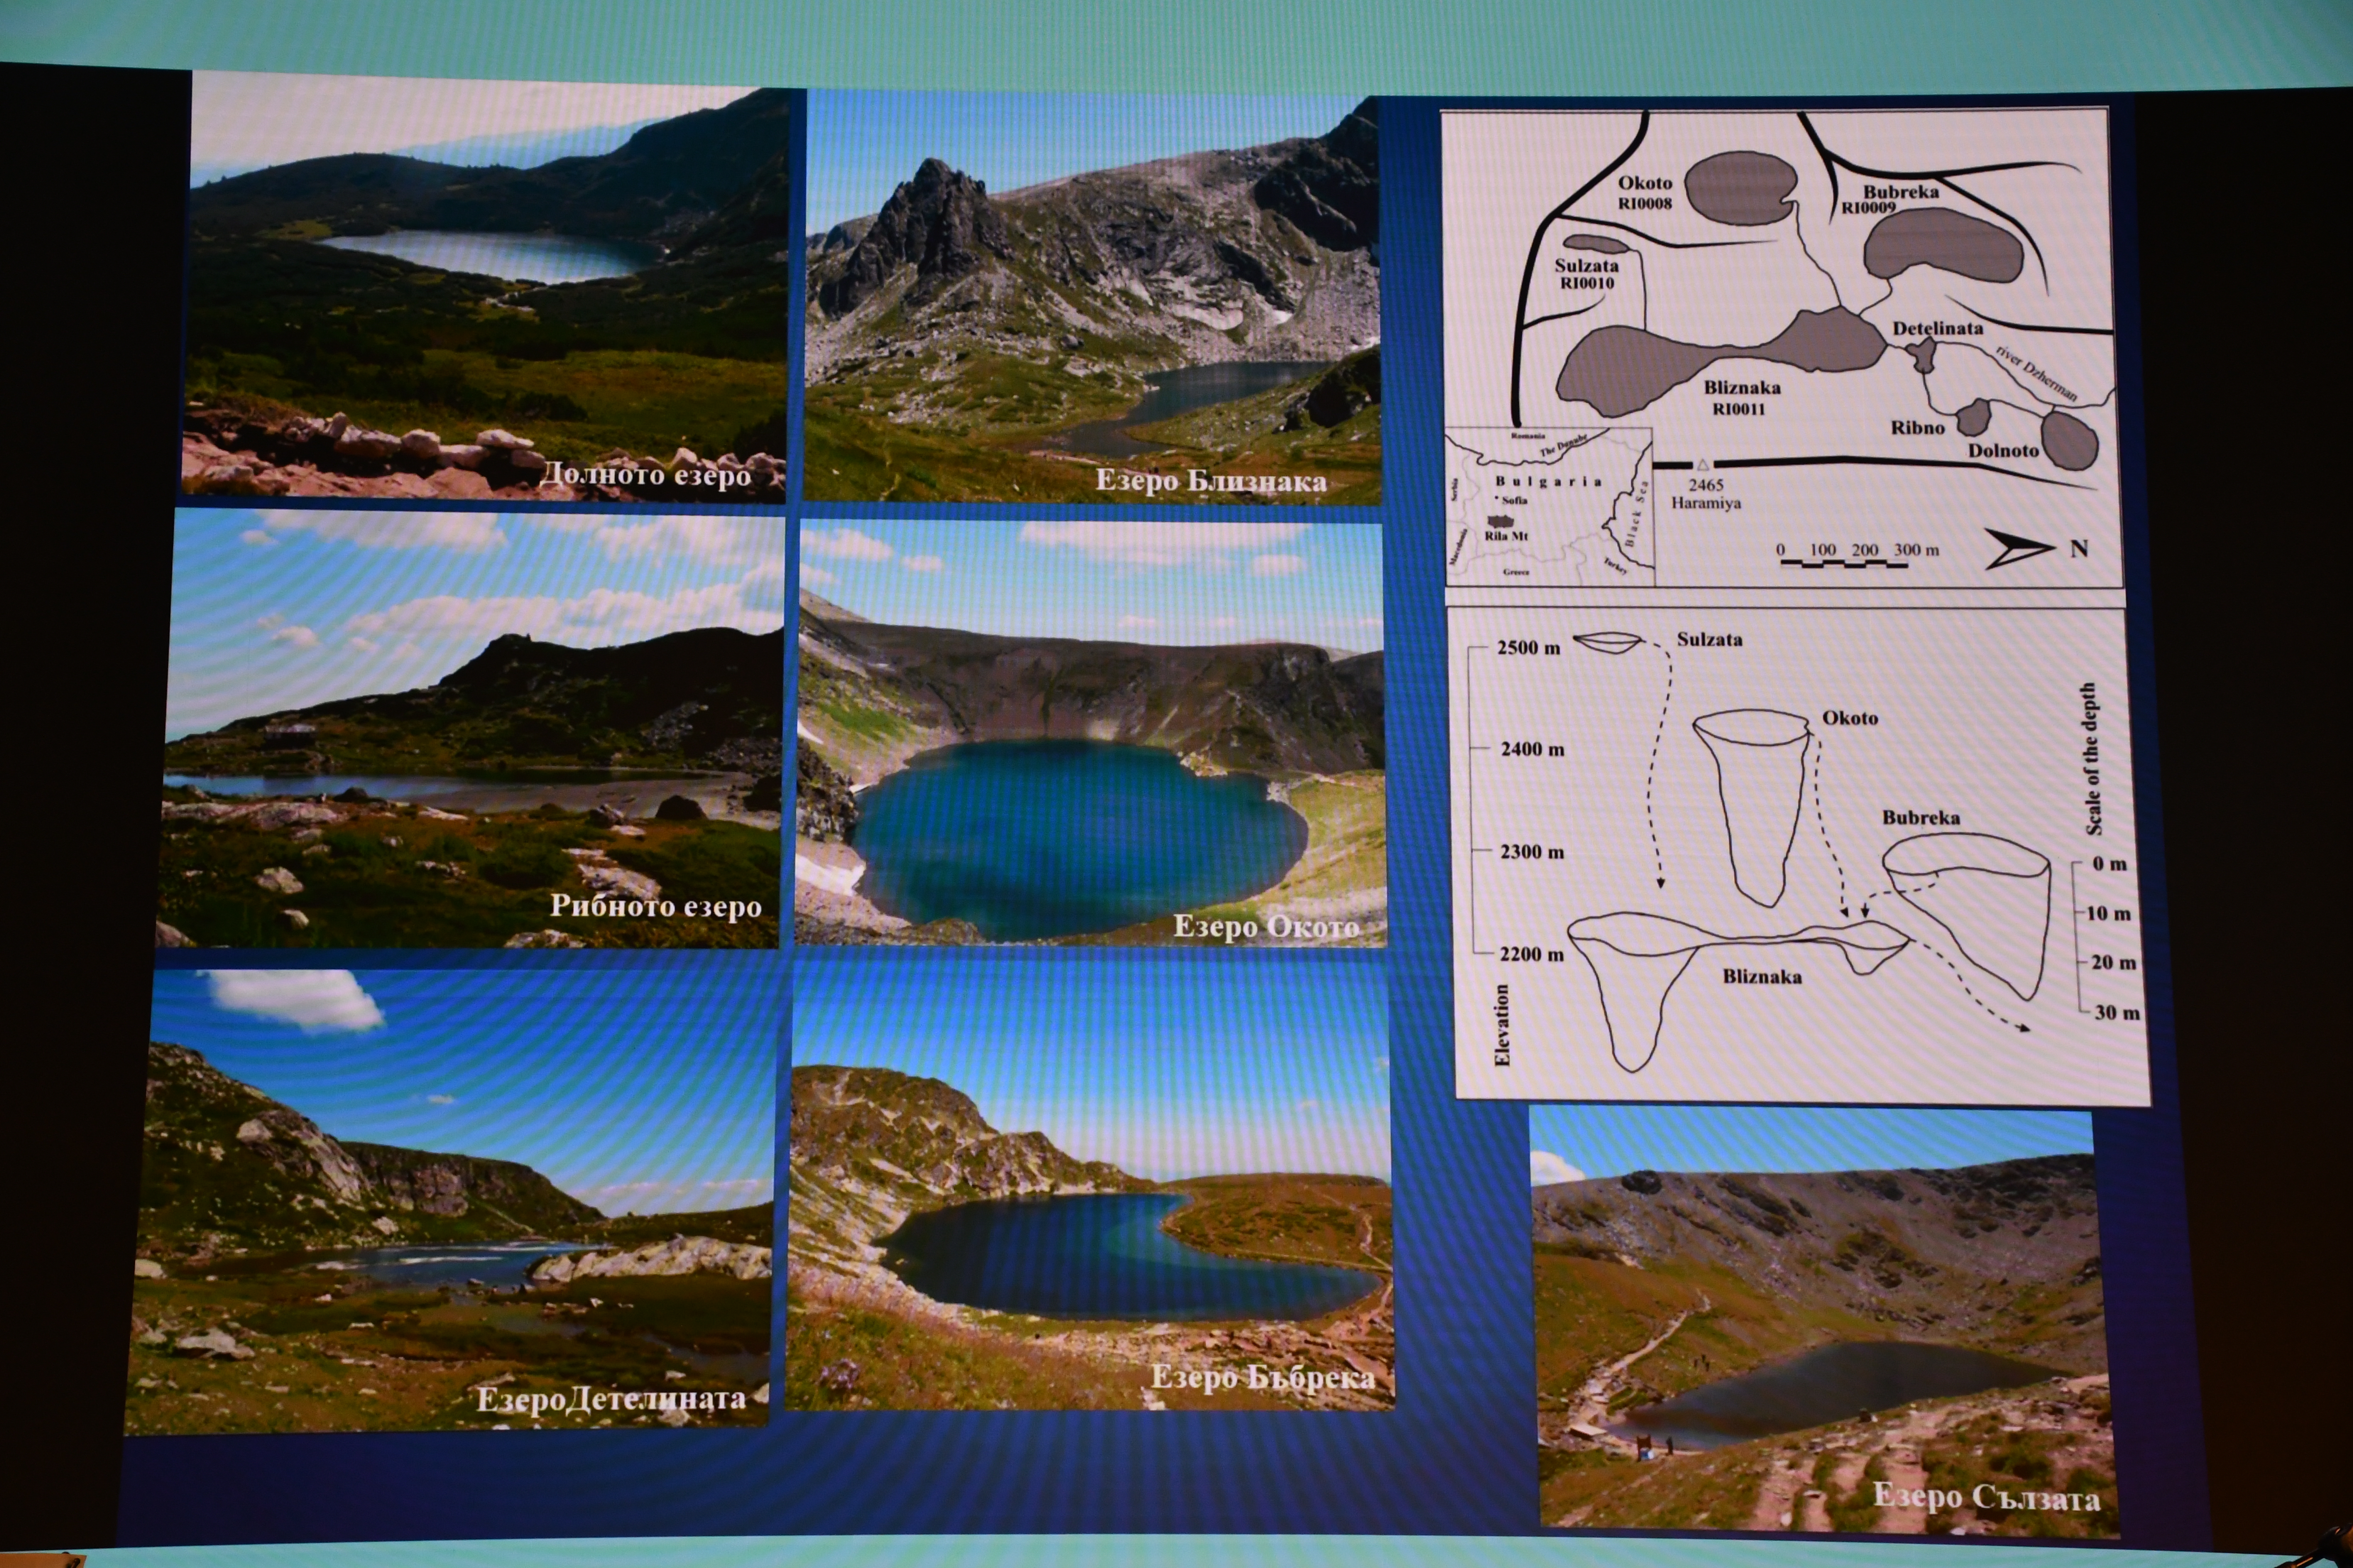
Task: Click the Detelinata label on map
Action: click(x=1938, y=328)
